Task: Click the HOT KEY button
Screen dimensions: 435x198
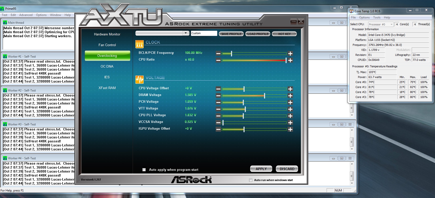Action: (284, 34)
